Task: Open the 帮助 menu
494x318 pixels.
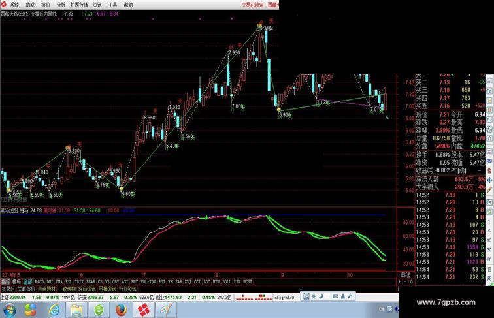Action: tap(128, 5)
